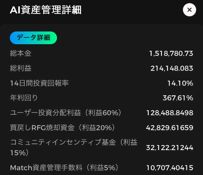The height and width of the screenshot is (175, 203).
Task: Close the AI資産管理詳細 dialog
Action: tap(189, 10)
